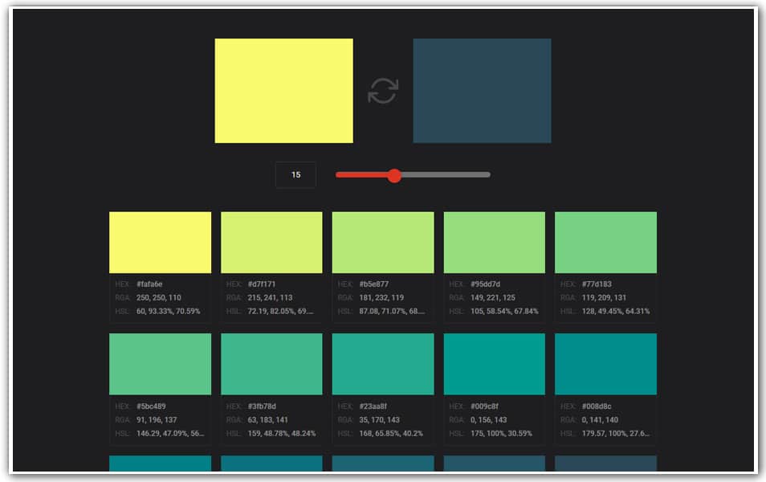Click the swap colors arrows icon
Viewport: 766px width, 482px height.
[x=383, y=90]
